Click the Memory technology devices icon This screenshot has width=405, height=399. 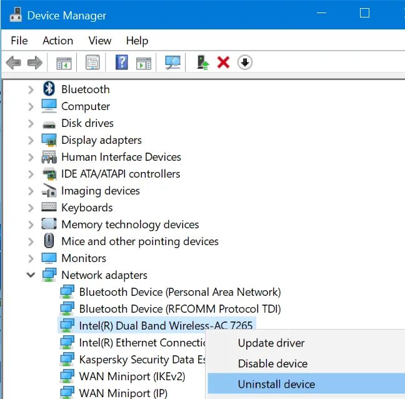click(x=49, y=224)
